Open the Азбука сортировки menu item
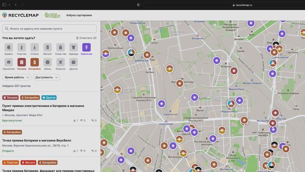This screenshot has width=305, height=172. 79,15
